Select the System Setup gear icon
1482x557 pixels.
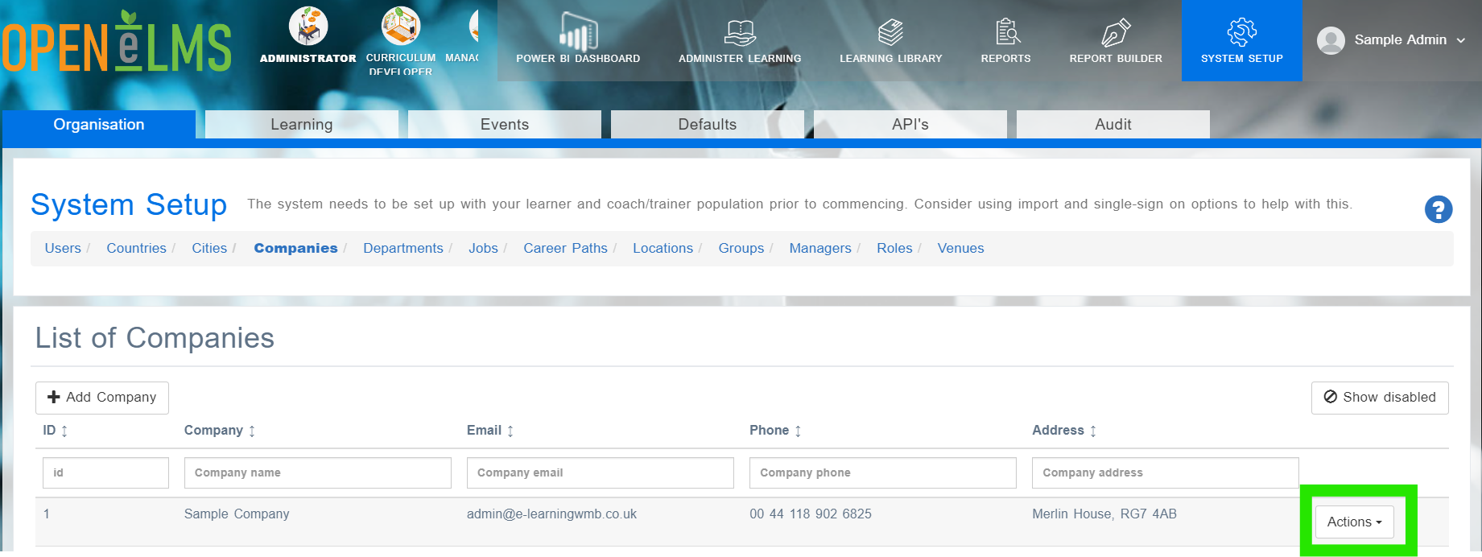pyautogui.click(x=1242, y=32)
